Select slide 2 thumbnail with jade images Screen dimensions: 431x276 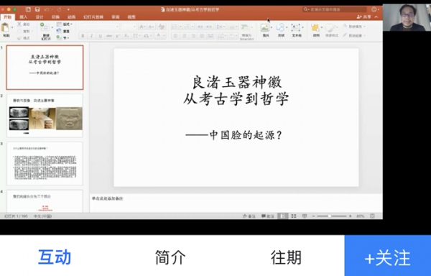(45, 116)
